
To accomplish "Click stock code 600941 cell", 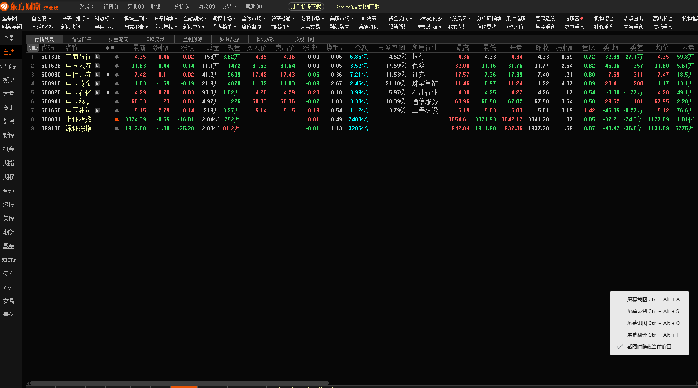I will point(51,102).
